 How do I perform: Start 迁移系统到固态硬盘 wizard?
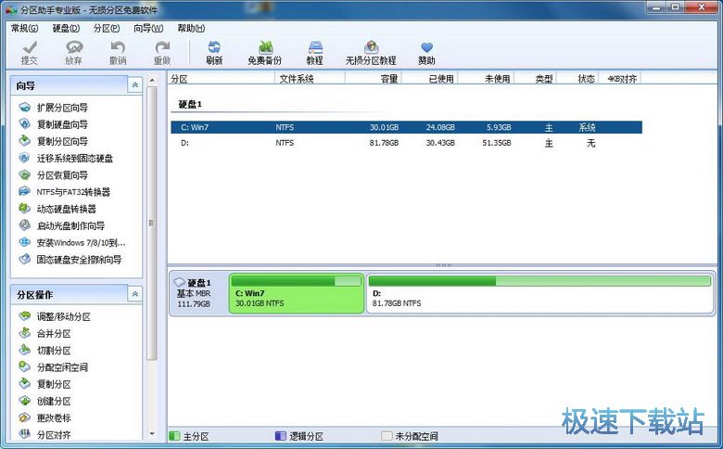(x=74, y=159)
